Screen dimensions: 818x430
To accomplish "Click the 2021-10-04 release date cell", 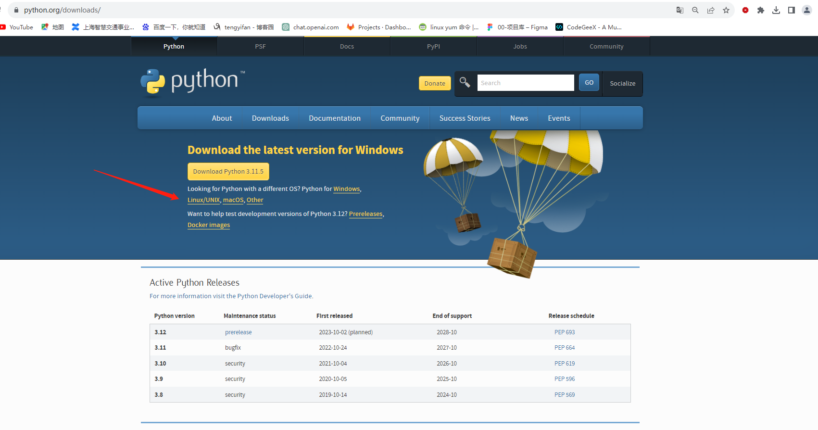I will (333, 364).
